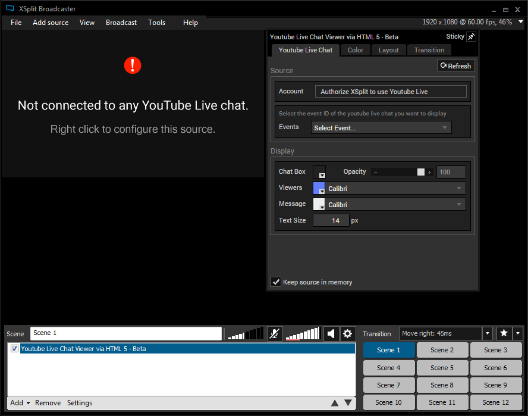Open the File menu

[x=16, y=23]
